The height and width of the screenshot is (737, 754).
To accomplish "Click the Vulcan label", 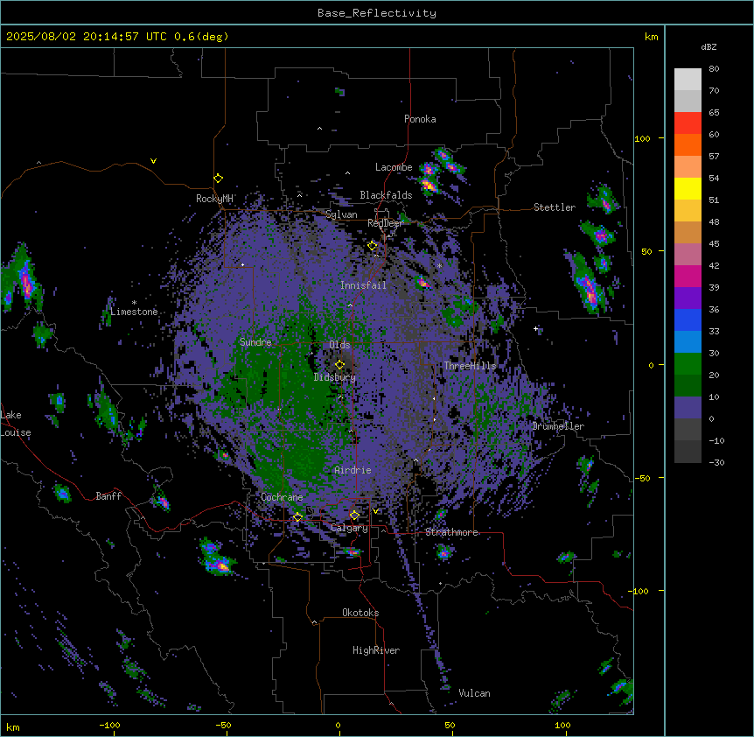I will [x=474, y=693].
